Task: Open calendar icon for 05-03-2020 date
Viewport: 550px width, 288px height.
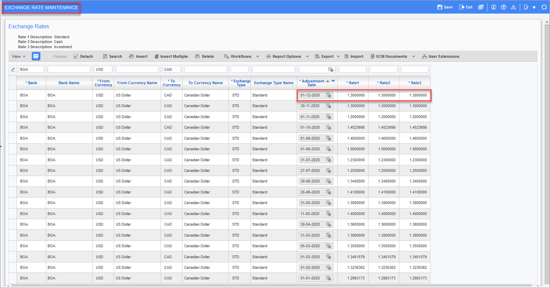Action: point(329,246)
